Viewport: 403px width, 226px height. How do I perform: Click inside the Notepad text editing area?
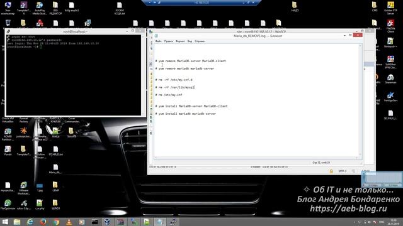coord(256,100)
